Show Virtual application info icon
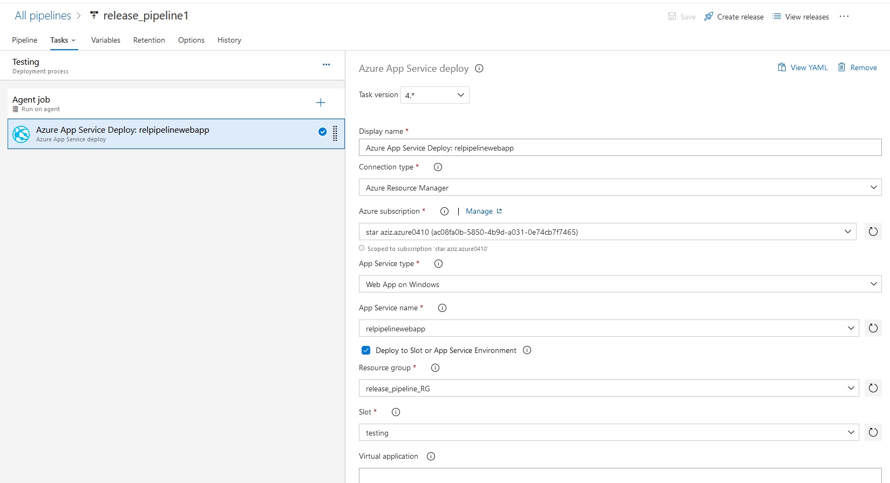 point(431,457)
